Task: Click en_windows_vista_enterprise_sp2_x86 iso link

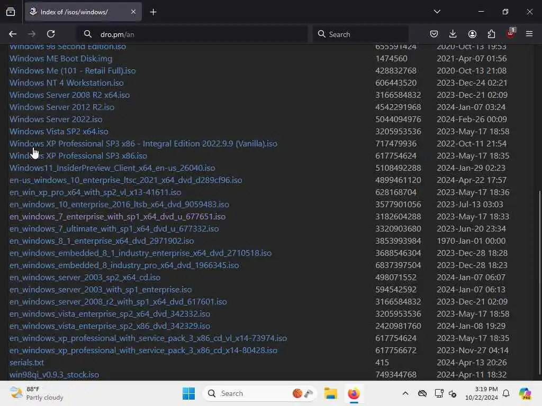Action: tap(110, 326)
